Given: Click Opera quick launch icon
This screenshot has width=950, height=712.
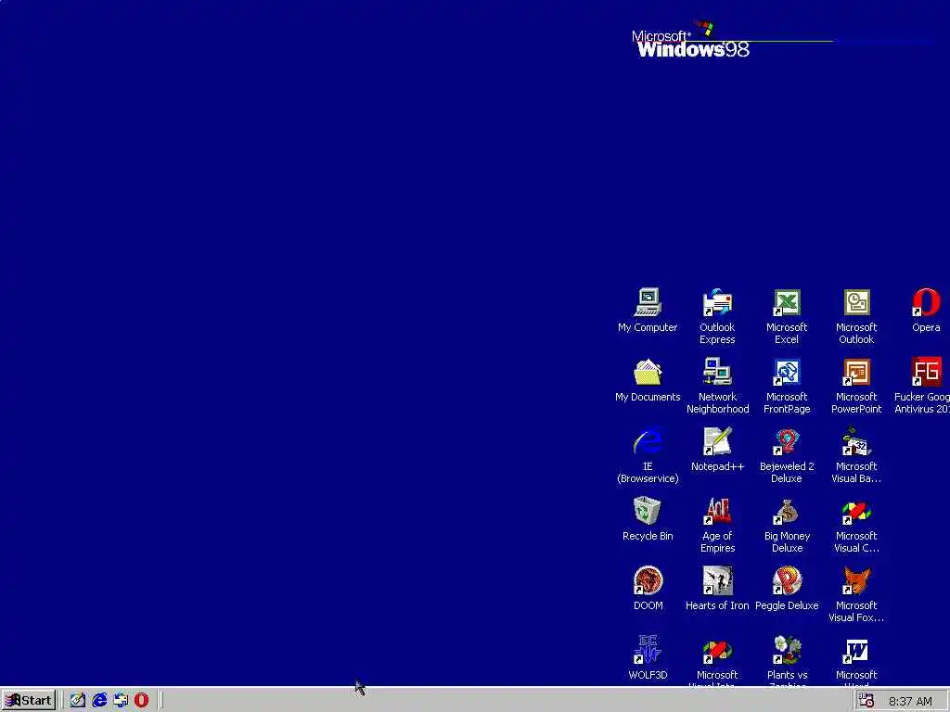Looking at the screenshot, I should pos(141,701).
